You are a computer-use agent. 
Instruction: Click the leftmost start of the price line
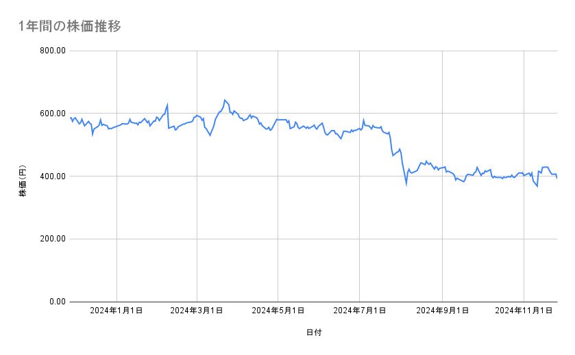pyautogui.click(x=70, y=118)
